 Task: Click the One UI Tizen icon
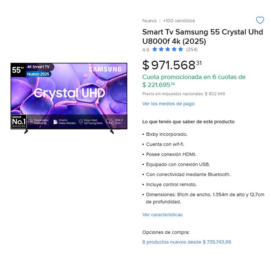(109, 122)
